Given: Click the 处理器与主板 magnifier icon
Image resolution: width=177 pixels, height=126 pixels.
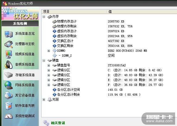Looking at the screenshot, I should point(9,44).
